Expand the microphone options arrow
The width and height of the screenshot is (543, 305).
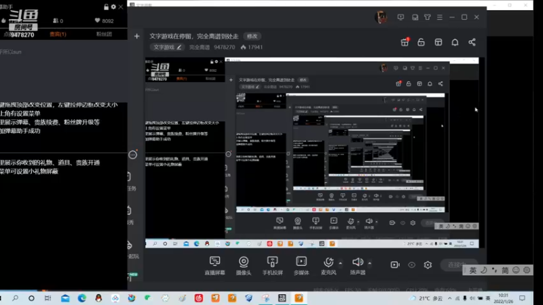tap(341, 264)
